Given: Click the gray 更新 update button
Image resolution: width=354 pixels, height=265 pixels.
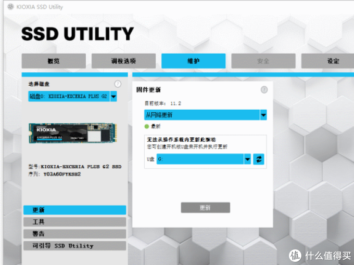Looking at the screenshot, I should point(206,207).
